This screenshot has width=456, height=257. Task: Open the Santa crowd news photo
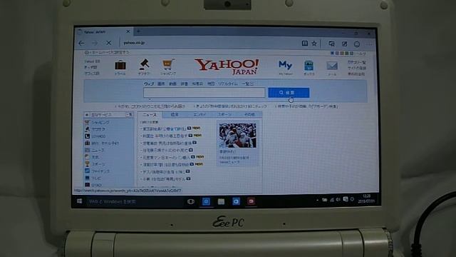click(237, 136)
